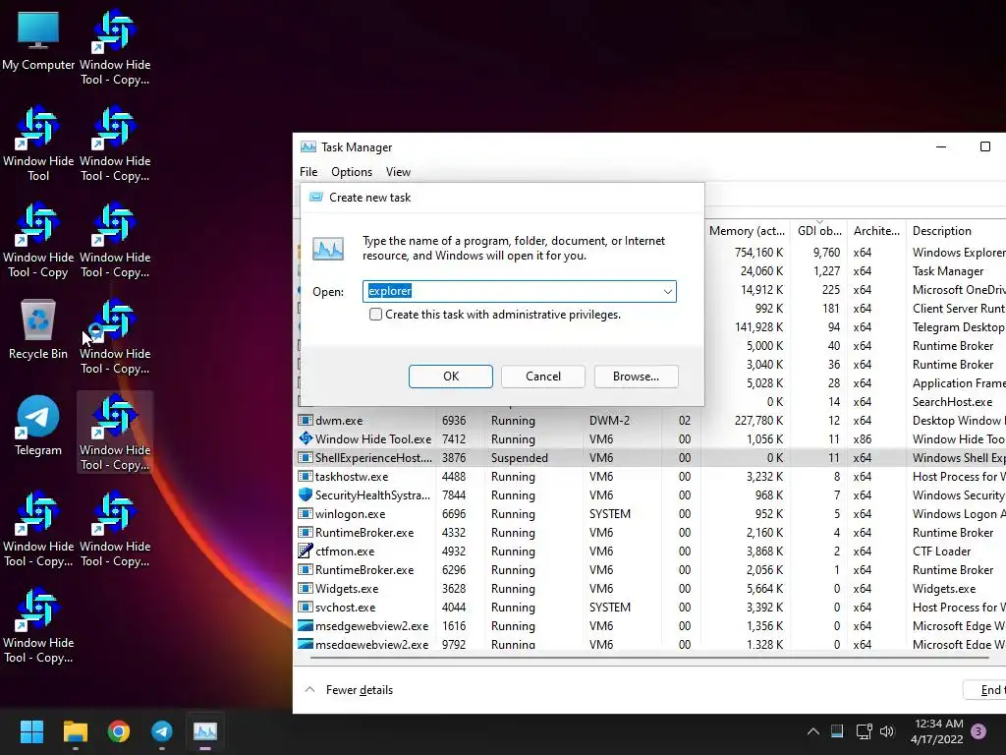
Task: Click the taskhostw.exe process icon
Action: pyautogui.click(x=306, y=477)
